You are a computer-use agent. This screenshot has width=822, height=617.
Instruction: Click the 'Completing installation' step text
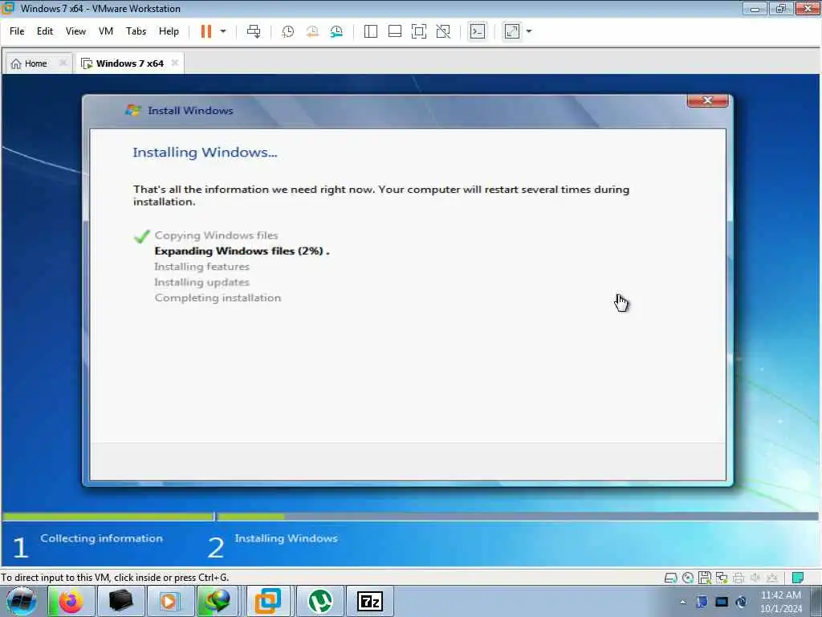pyautogui.click(x=218, y=298)
